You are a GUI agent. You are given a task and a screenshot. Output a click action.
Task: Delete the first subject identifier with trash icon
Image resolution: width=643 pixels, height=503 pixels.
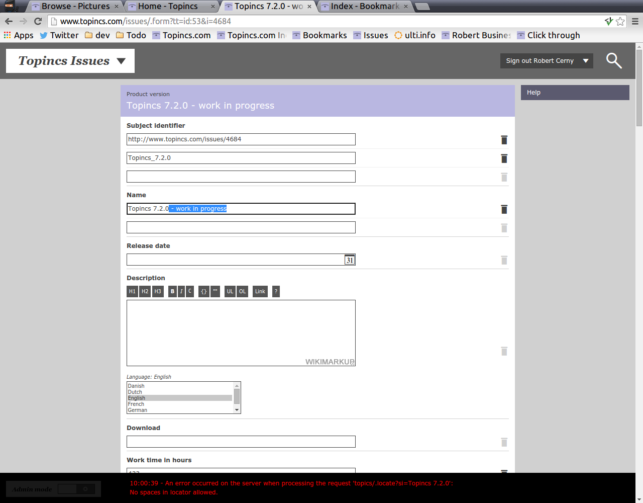coord(504,140)
